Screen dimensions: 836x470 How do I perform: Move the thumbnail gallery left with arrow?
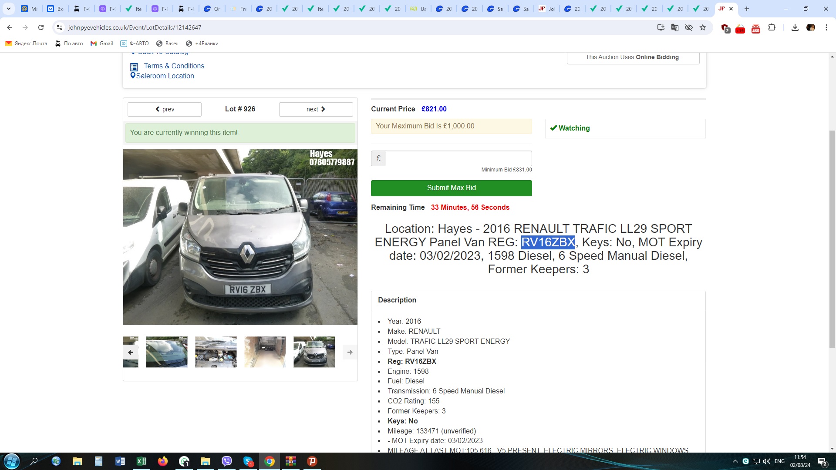pos(131,352)
